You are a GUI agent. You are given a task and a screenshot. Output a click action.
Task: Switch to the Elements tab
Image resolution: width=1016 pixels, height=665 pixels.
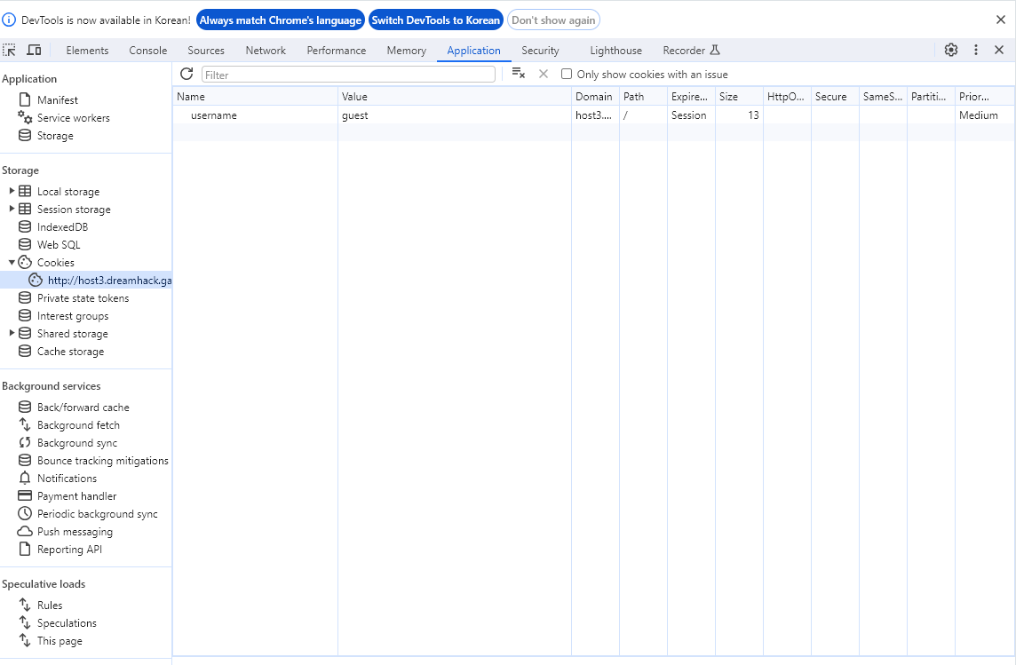87,51
